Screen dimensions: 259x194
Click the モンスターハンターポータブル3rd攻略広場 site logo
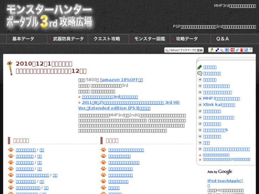[49, 16]
